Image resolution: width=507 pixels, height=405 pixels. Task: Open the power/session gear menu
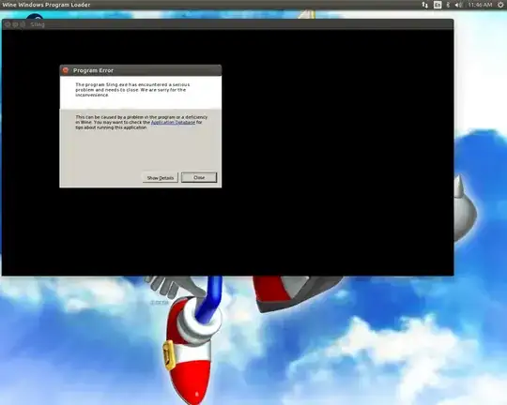tap(500, 5)
